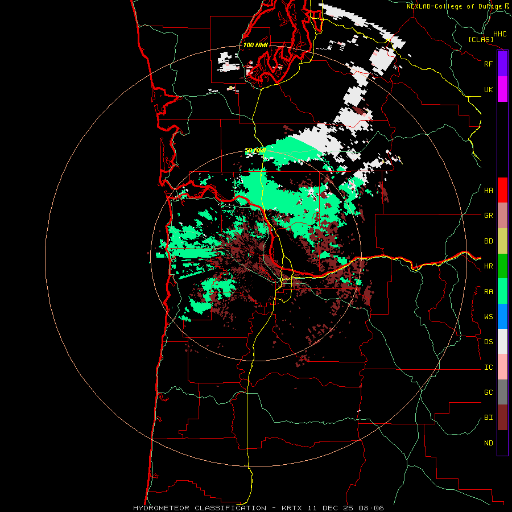This screenshot has height=512, width=512.
Task: Click the blue WS legend swatch
Action: pos(502,316)
